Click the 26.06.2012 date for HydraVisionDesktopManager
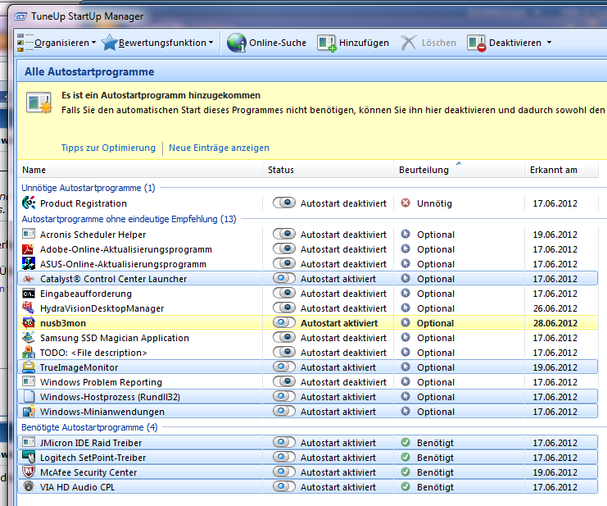The height and width of the screenshot is (506, 607). click(555, 308)
